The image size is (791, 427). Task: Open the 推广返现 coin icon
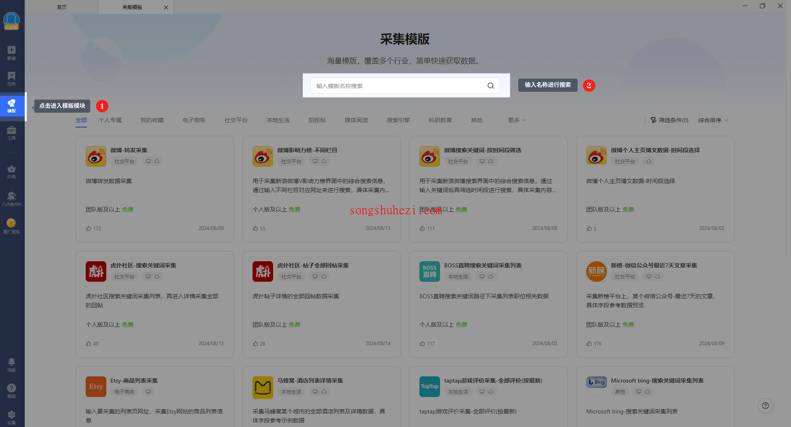(x=12, y=226)
